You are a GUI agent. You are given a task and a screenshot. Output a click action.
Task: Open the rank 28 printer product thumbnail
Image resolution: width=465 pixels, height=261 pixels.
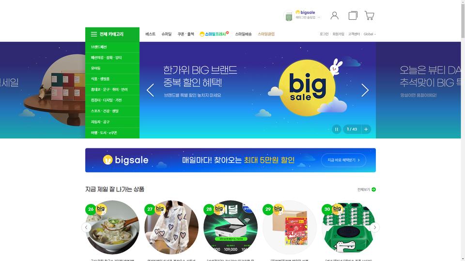231,227
